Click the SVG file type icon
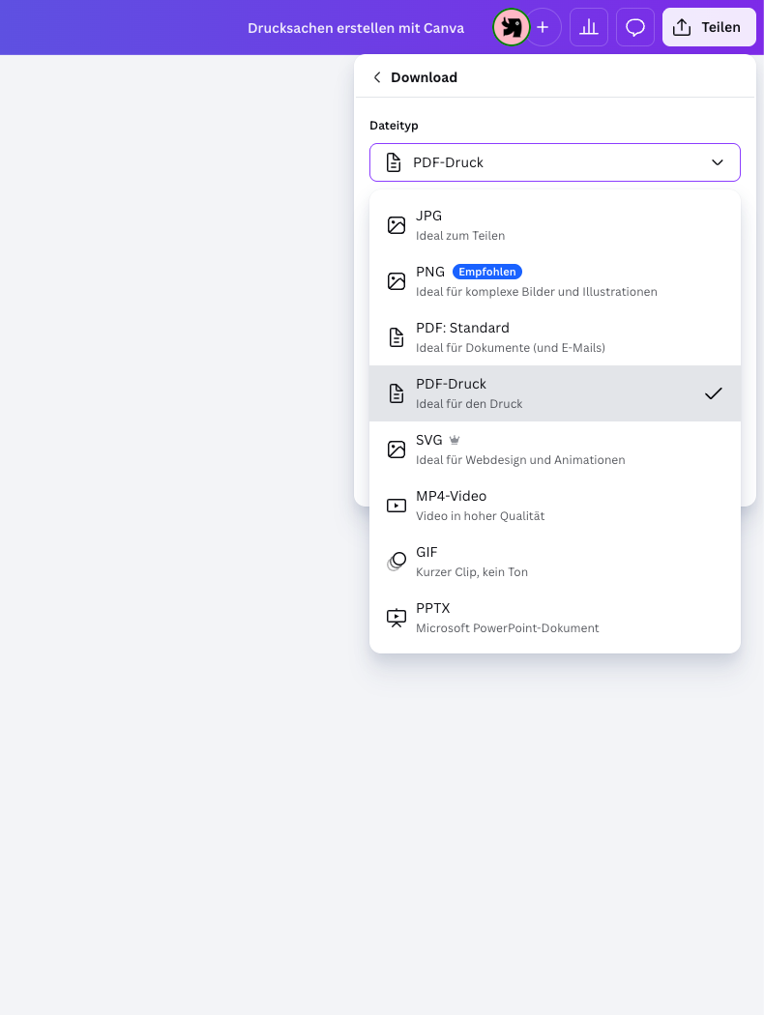Image resolution: width=764 pixels, height=1015 pixels. [x=397, y=449]
